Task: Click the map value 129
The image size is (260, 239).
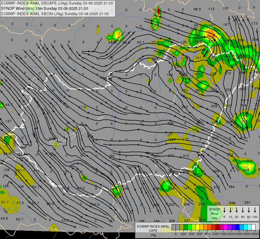Action: point(6,170)
